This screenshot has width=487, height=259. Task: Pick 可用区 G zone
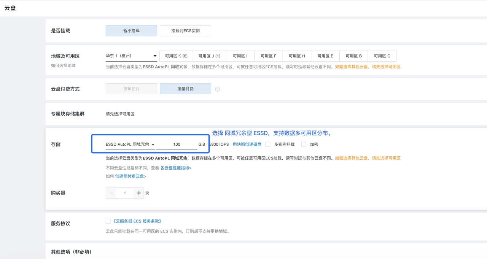pos(382,56)
